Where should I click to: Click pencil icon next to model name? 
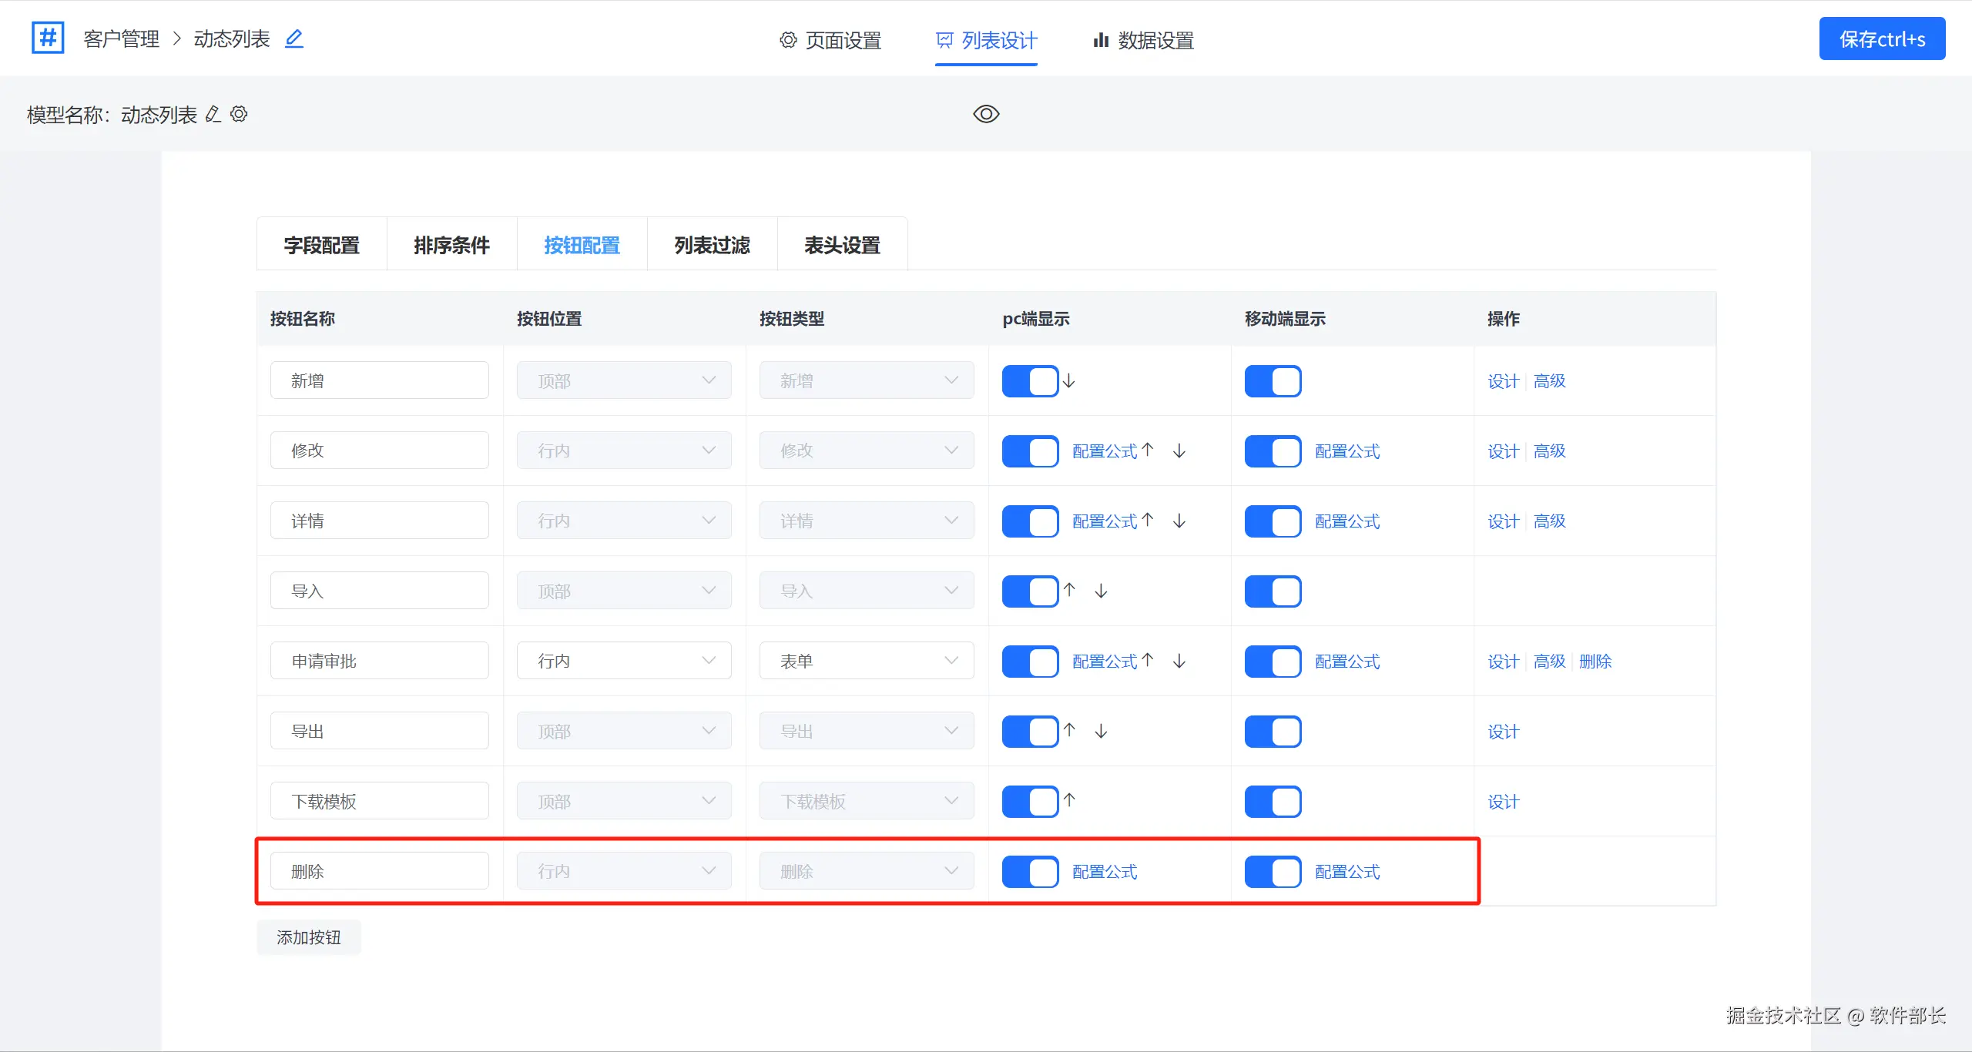(213, 115)
